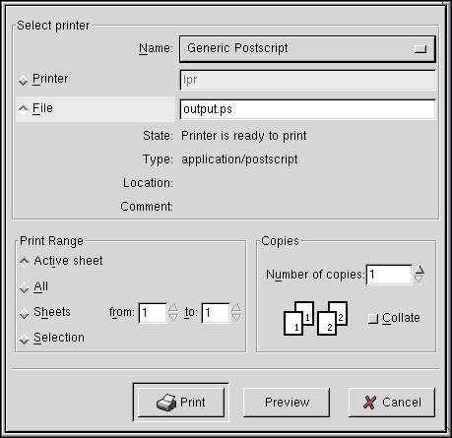Click the page stack icon labeled 2
Image resolution: width=452 pixels, height=438 pixels.
coord(332,318)
